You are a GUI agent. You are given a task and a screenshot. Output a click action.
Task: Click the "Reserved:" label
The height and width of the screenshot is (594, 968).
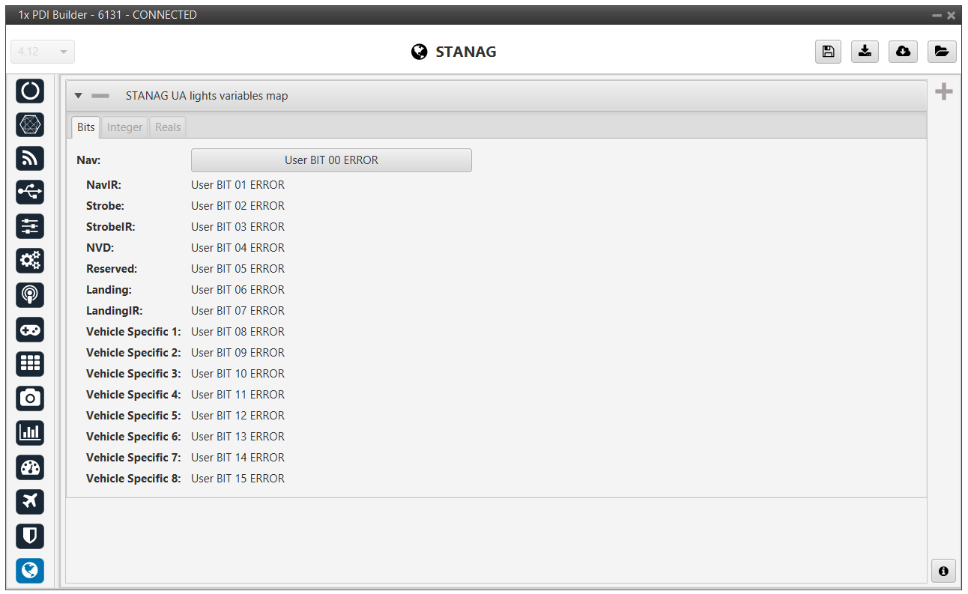[x=112, y=269]
